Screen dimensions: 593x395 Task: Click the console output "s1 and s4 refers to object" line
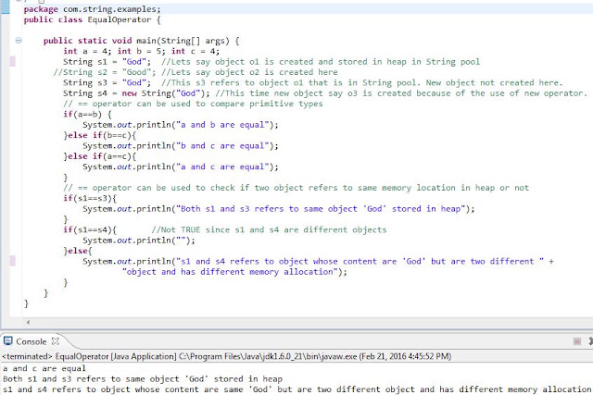pos(297,389)
